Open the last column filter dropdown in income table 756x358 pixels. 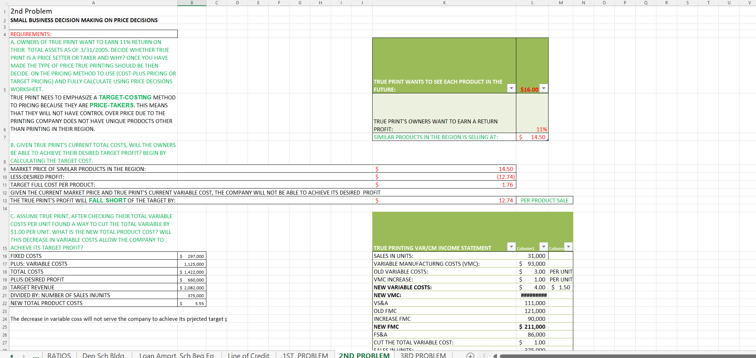point(568,247)
